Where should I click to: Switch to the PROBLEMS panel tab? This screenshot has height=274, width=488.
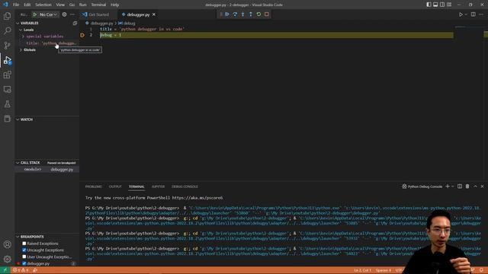tap(93, 186)
